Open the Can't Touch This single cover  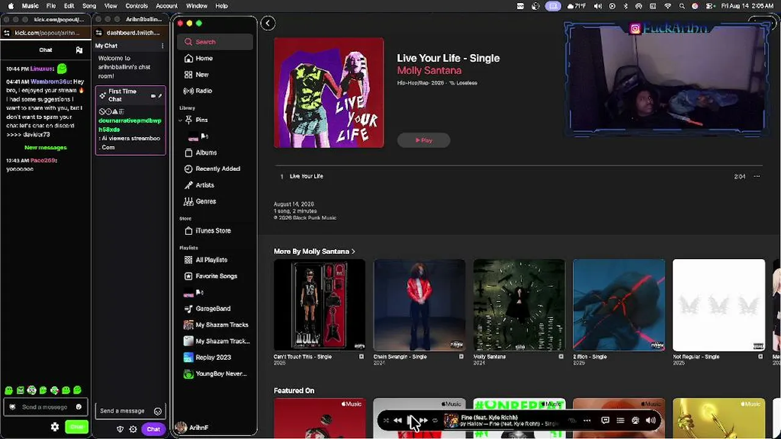pyautogui.click(x=320, y=305)
